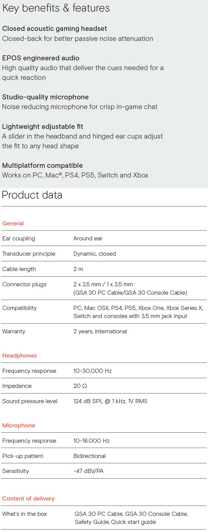
Task: Click the EPOS engineered audio heading
Action: tap(41, 58)
